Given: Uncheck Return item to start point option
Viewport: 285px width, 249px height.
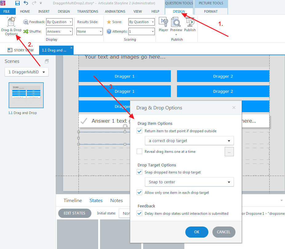Looking at the screenshot, I should 140,131.
